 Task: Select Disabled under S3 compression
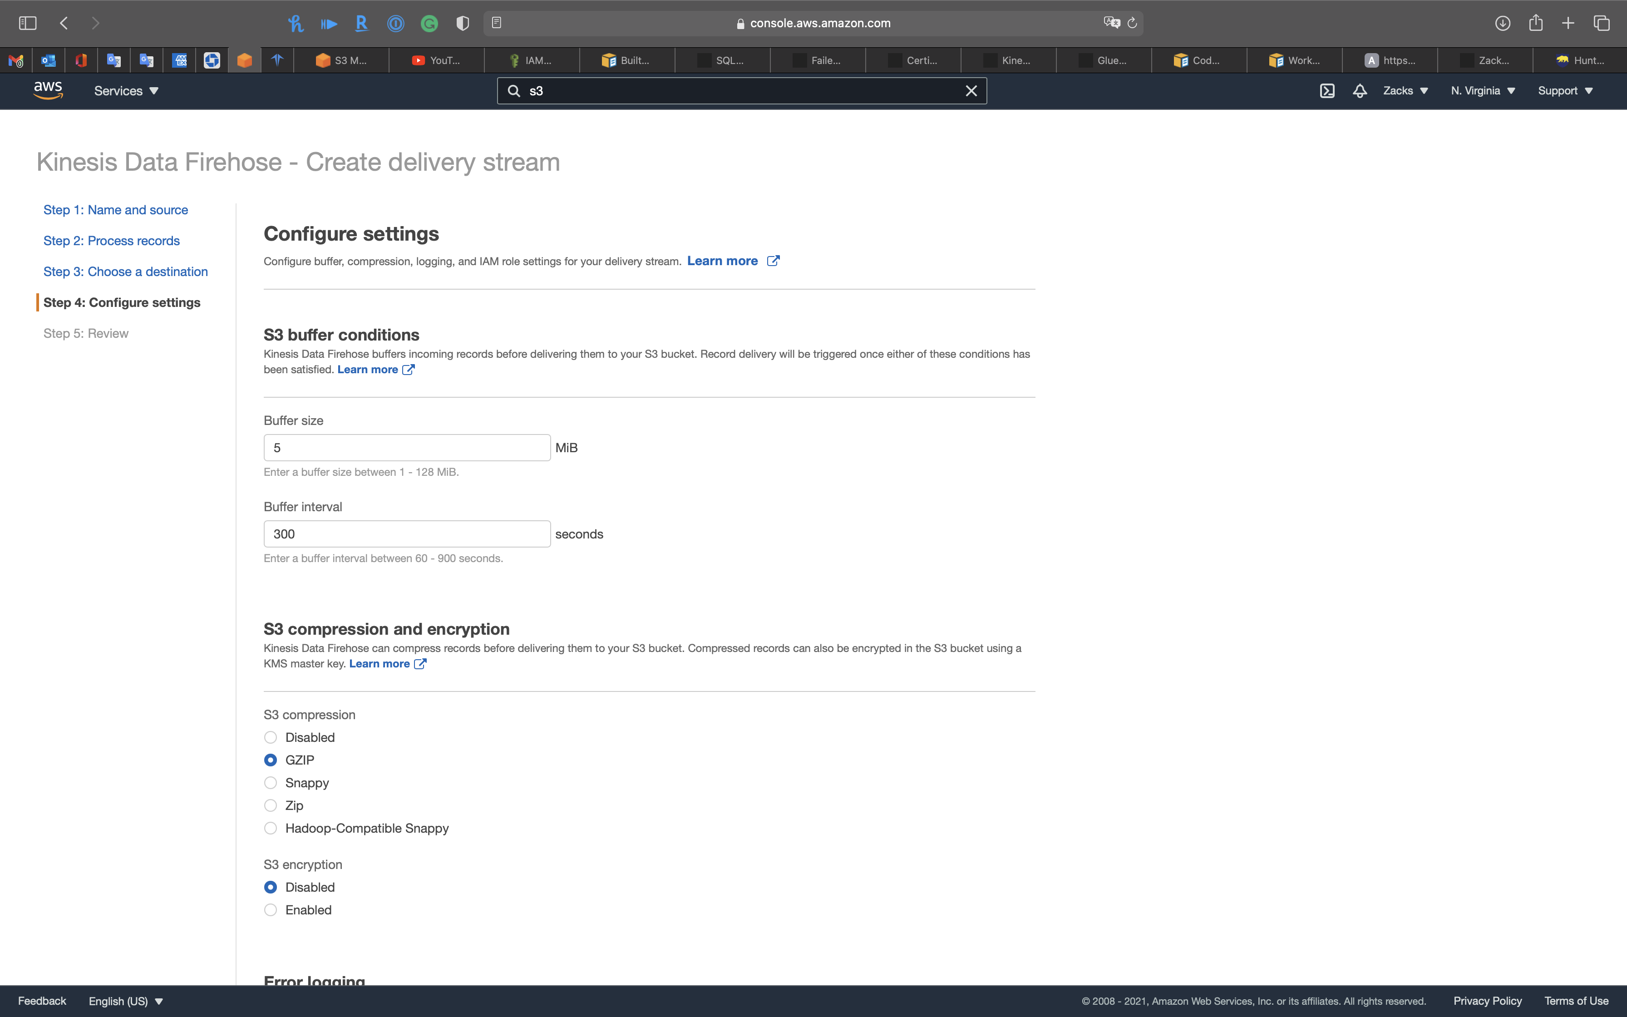[270, 737]
